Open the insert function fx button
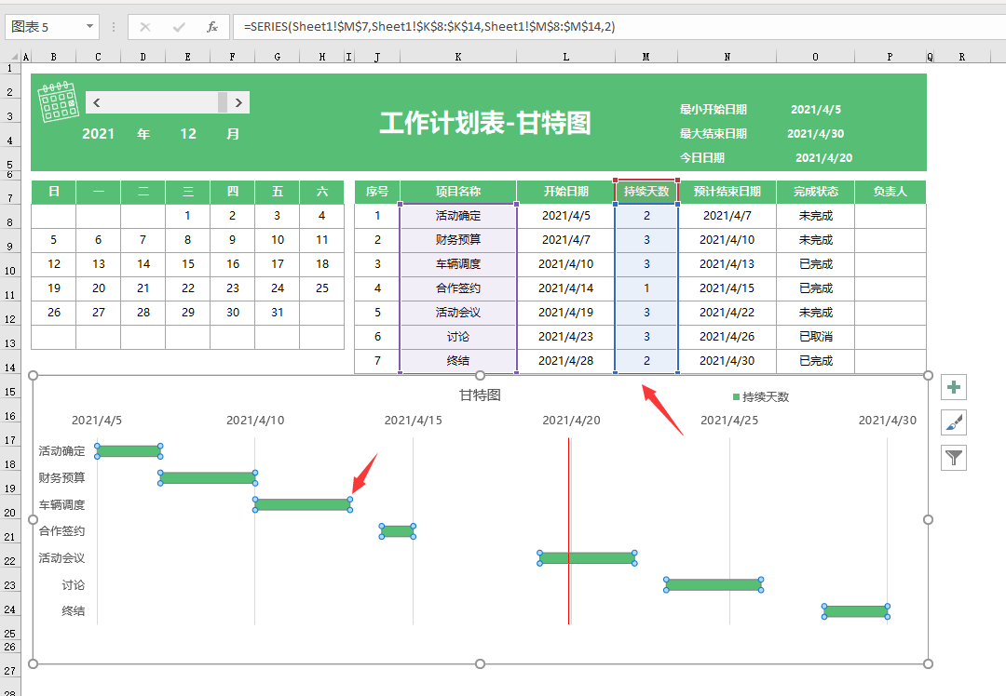The height and width of the screenshot is (696, 1006). pos(212,27)
